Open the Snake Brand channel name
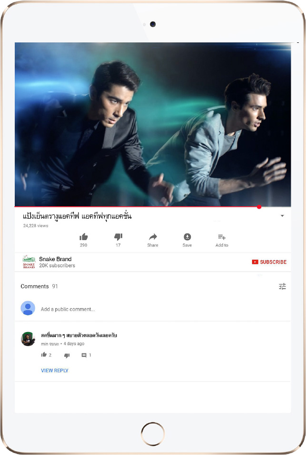The image size is (306, 455). [55, 259]
